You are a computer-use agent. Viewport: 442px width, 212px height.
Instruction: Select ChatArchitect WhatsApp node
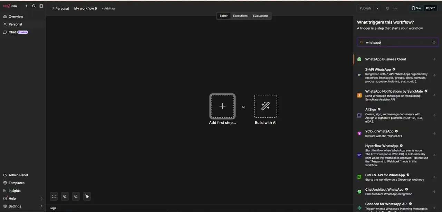point(396,192)
